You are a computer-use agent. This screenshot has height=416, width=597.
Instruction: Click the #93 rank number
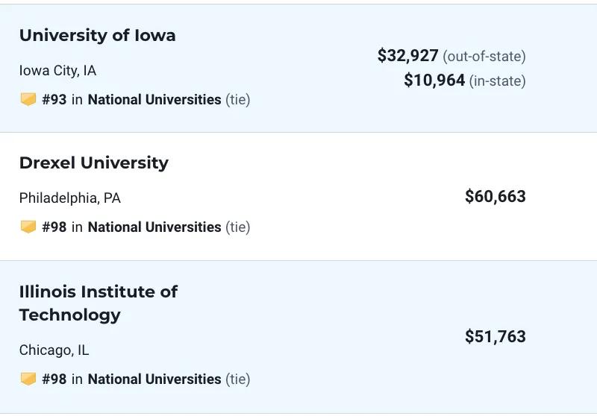click(x=54, y=100)
